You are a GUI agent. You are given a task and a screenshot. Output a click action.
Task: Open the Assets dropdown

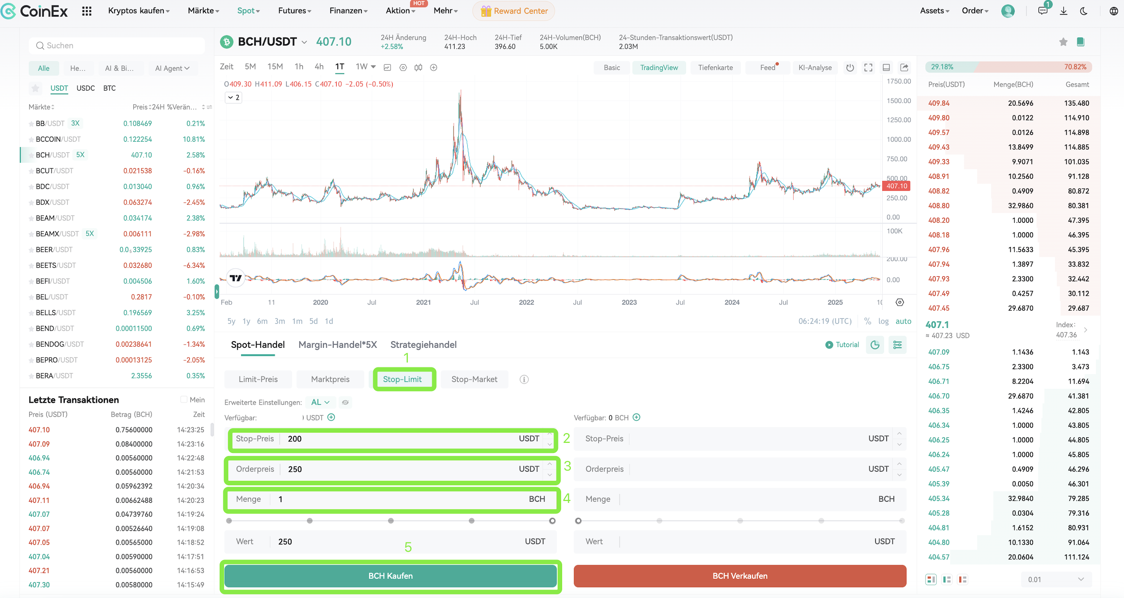pyautogui.click(x=935, y=11)
